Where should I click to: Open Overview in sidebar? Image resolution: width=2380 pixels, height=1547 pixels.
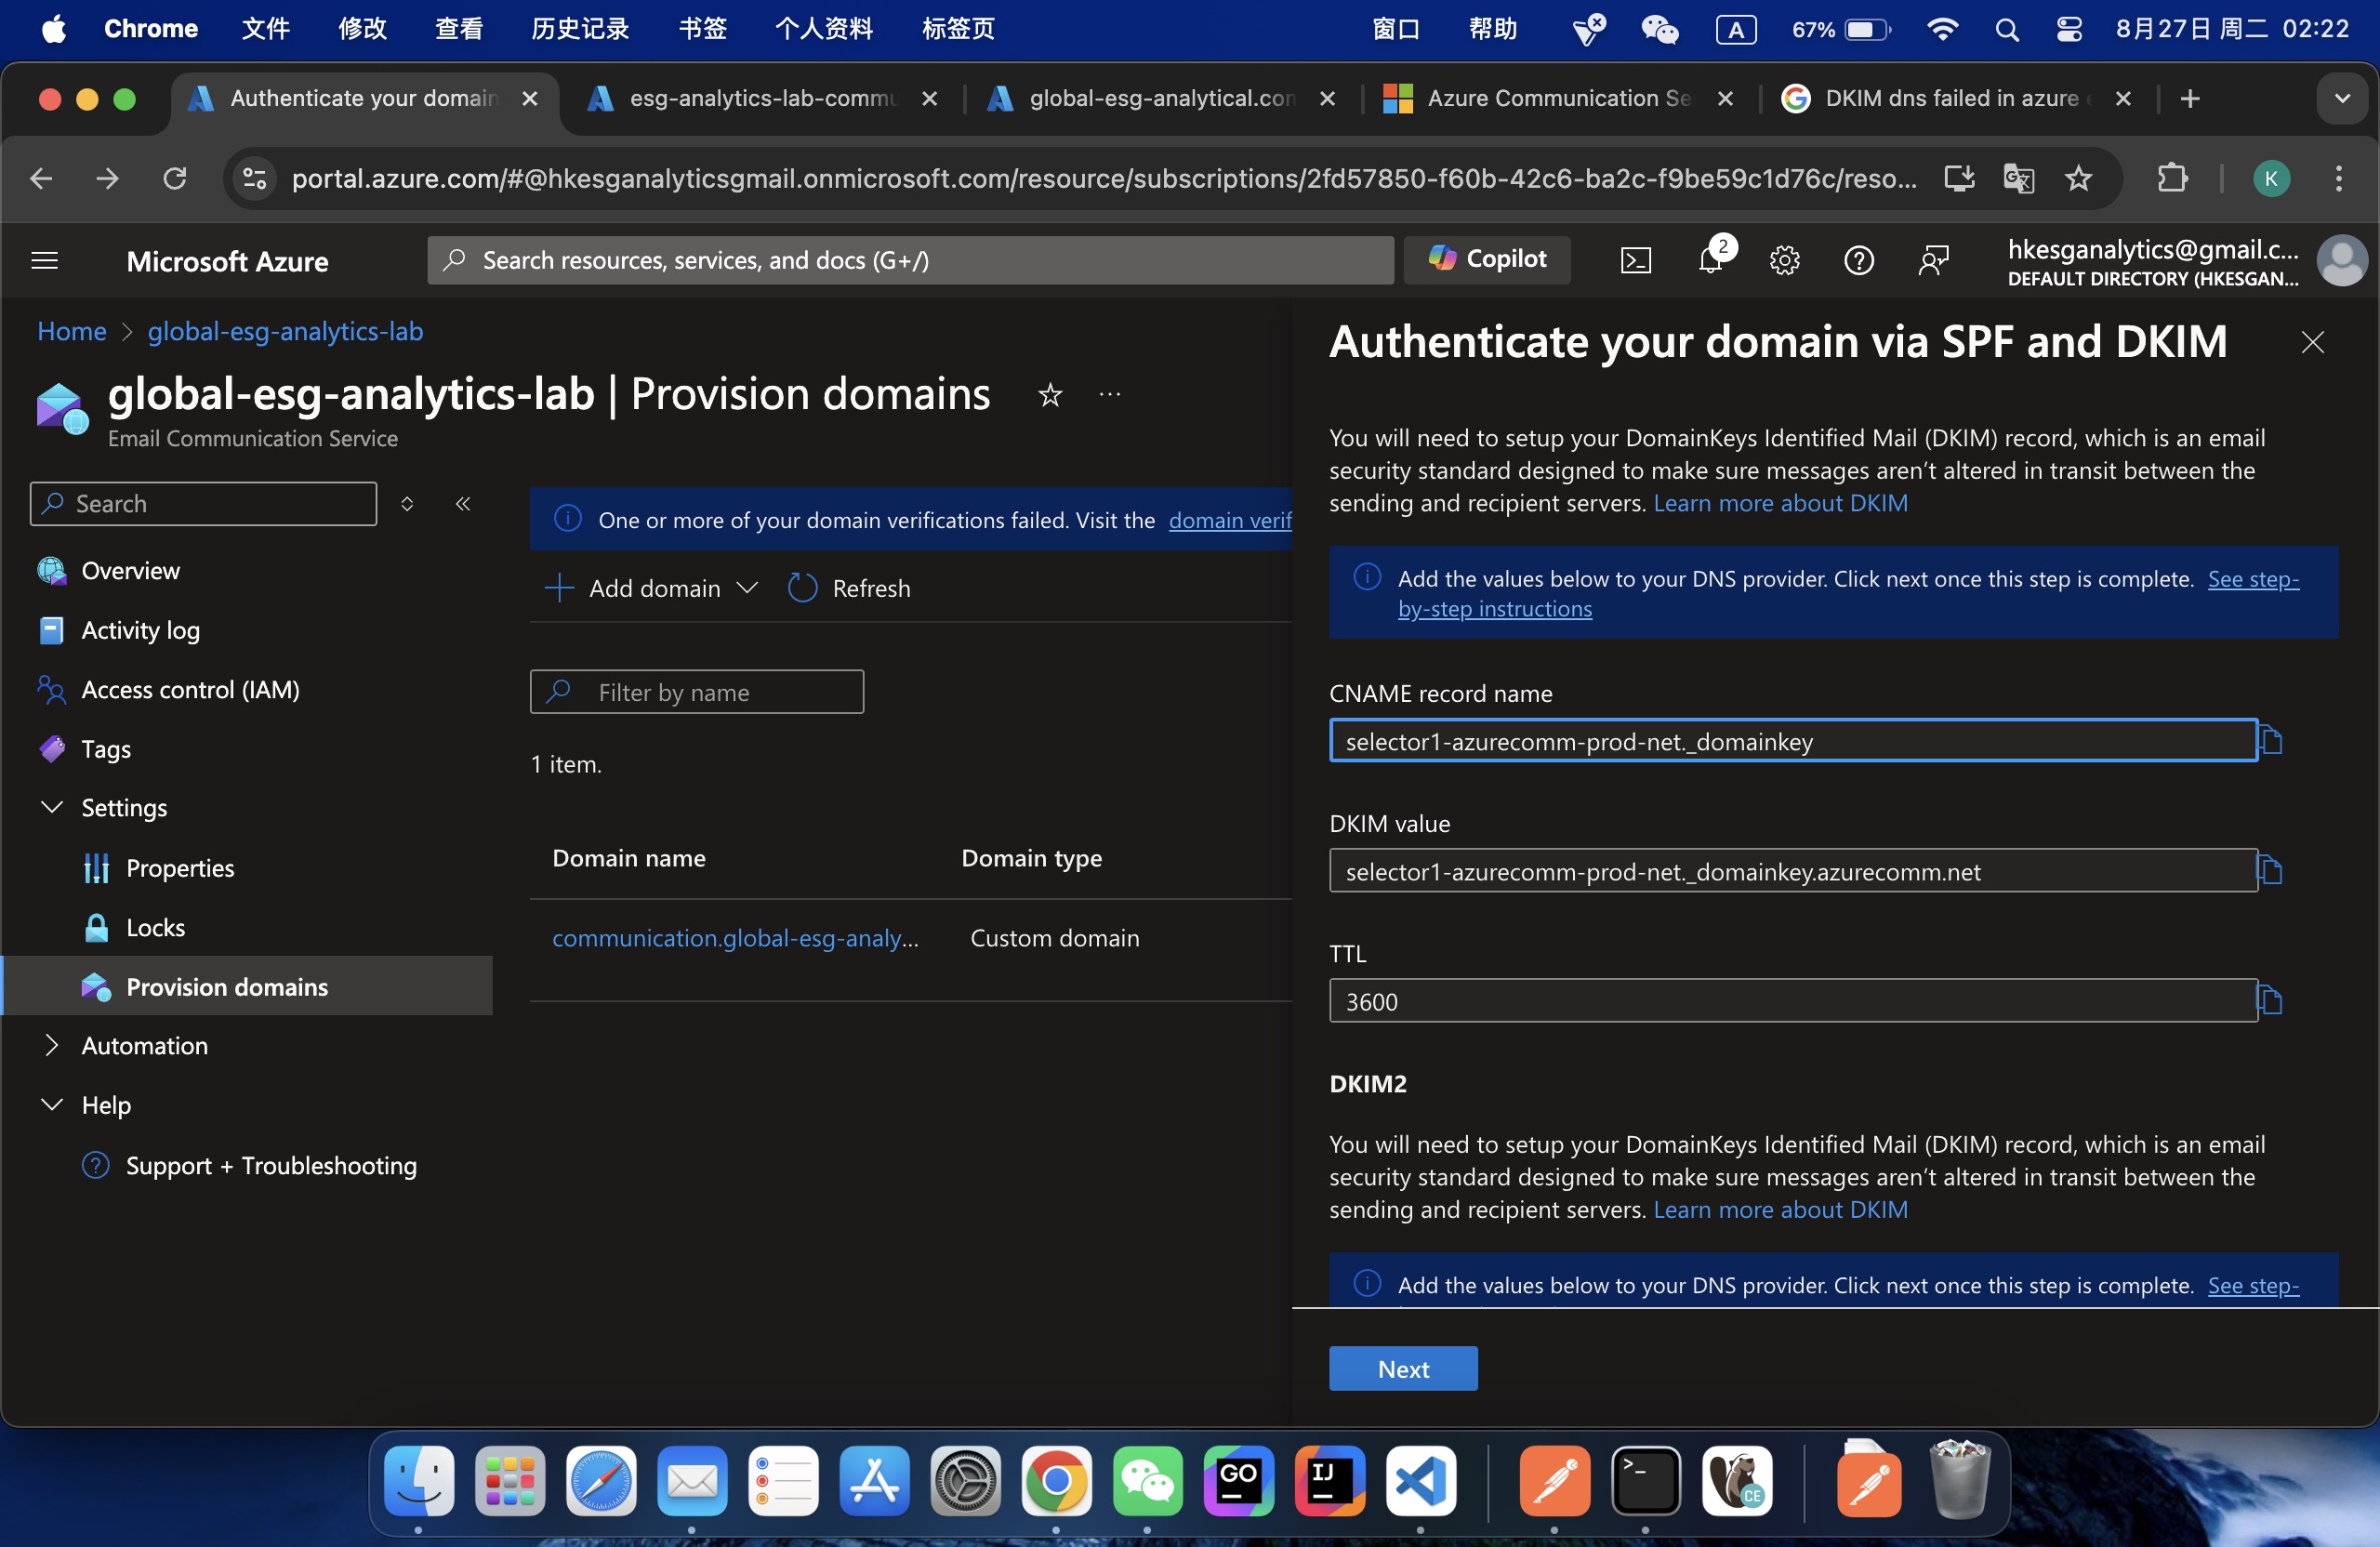tap(130, 571)
